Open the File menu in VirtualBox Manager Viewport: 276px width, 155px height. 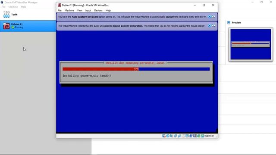tap(3, 7)
